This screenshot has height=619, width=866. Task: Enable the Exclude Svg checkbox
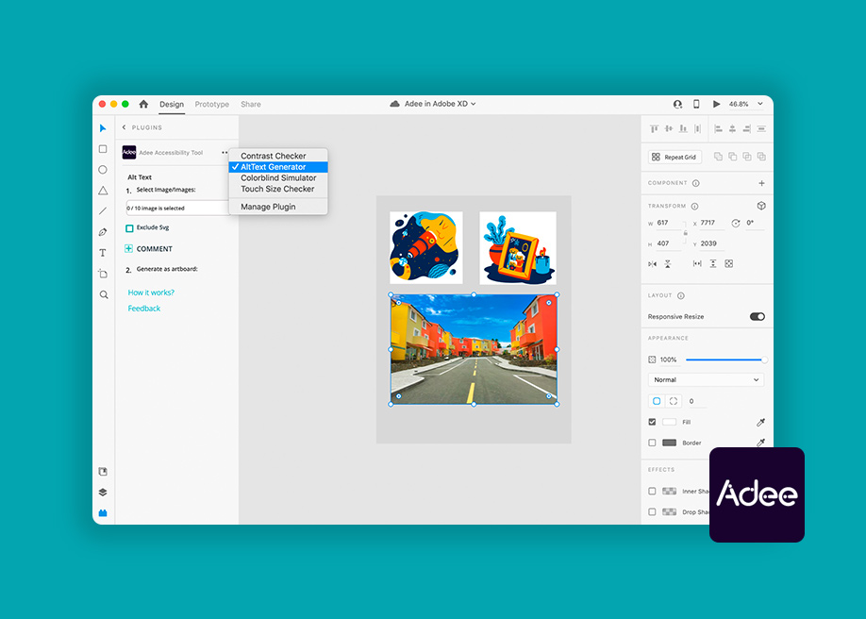(131, 227)
